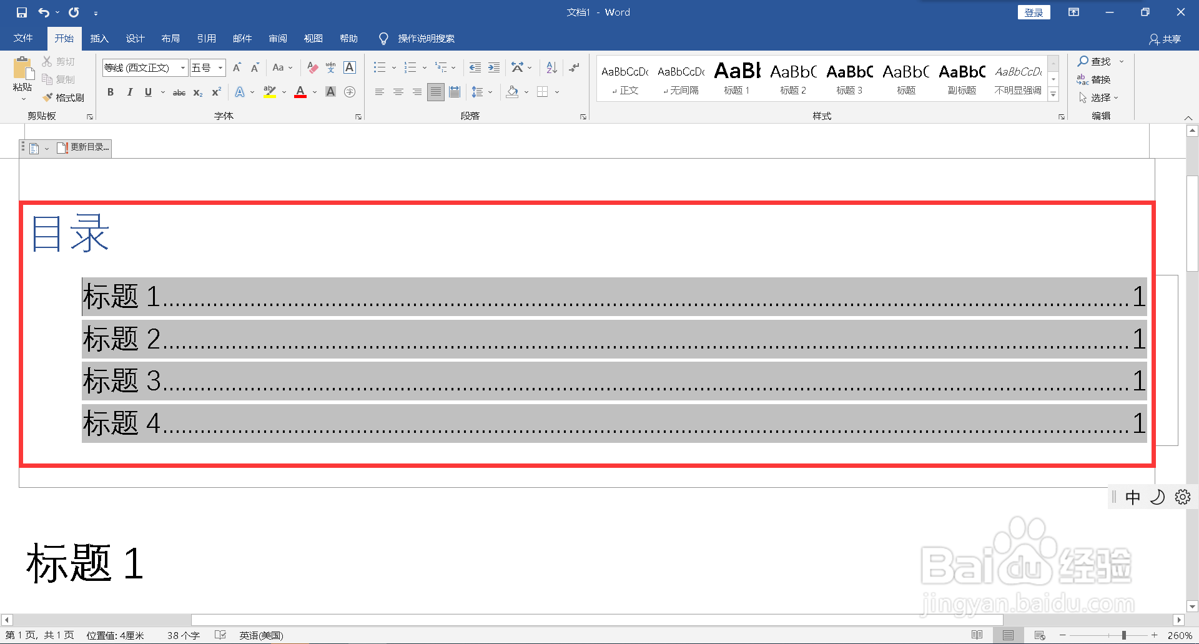Open the 文件 File menu
Image resolution: width=1199 pixels, height=644 pixels.
point(23,39)
